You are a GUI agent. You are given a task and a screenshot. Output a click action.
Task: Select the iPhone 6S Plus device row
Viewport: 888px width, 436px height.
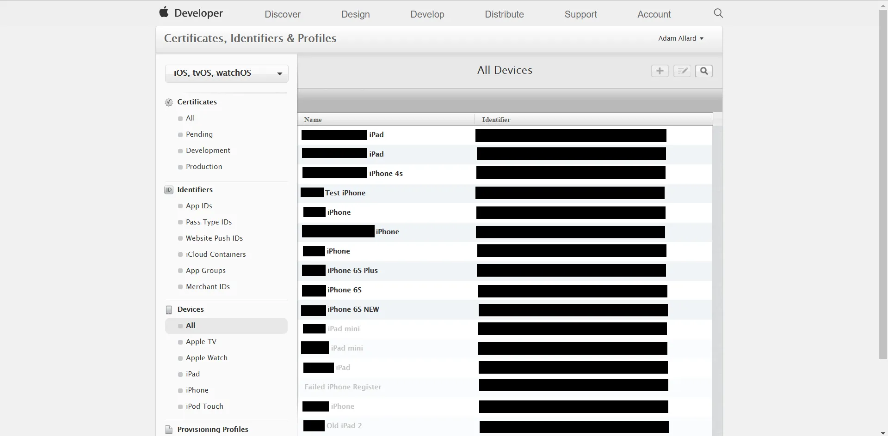click(x=505, y=271)
